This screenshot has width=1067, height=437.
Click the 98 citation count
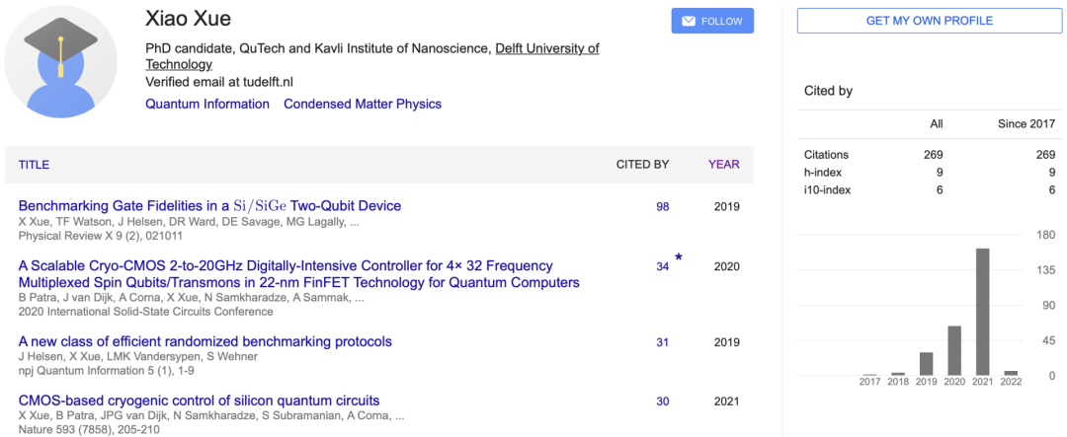662,206
